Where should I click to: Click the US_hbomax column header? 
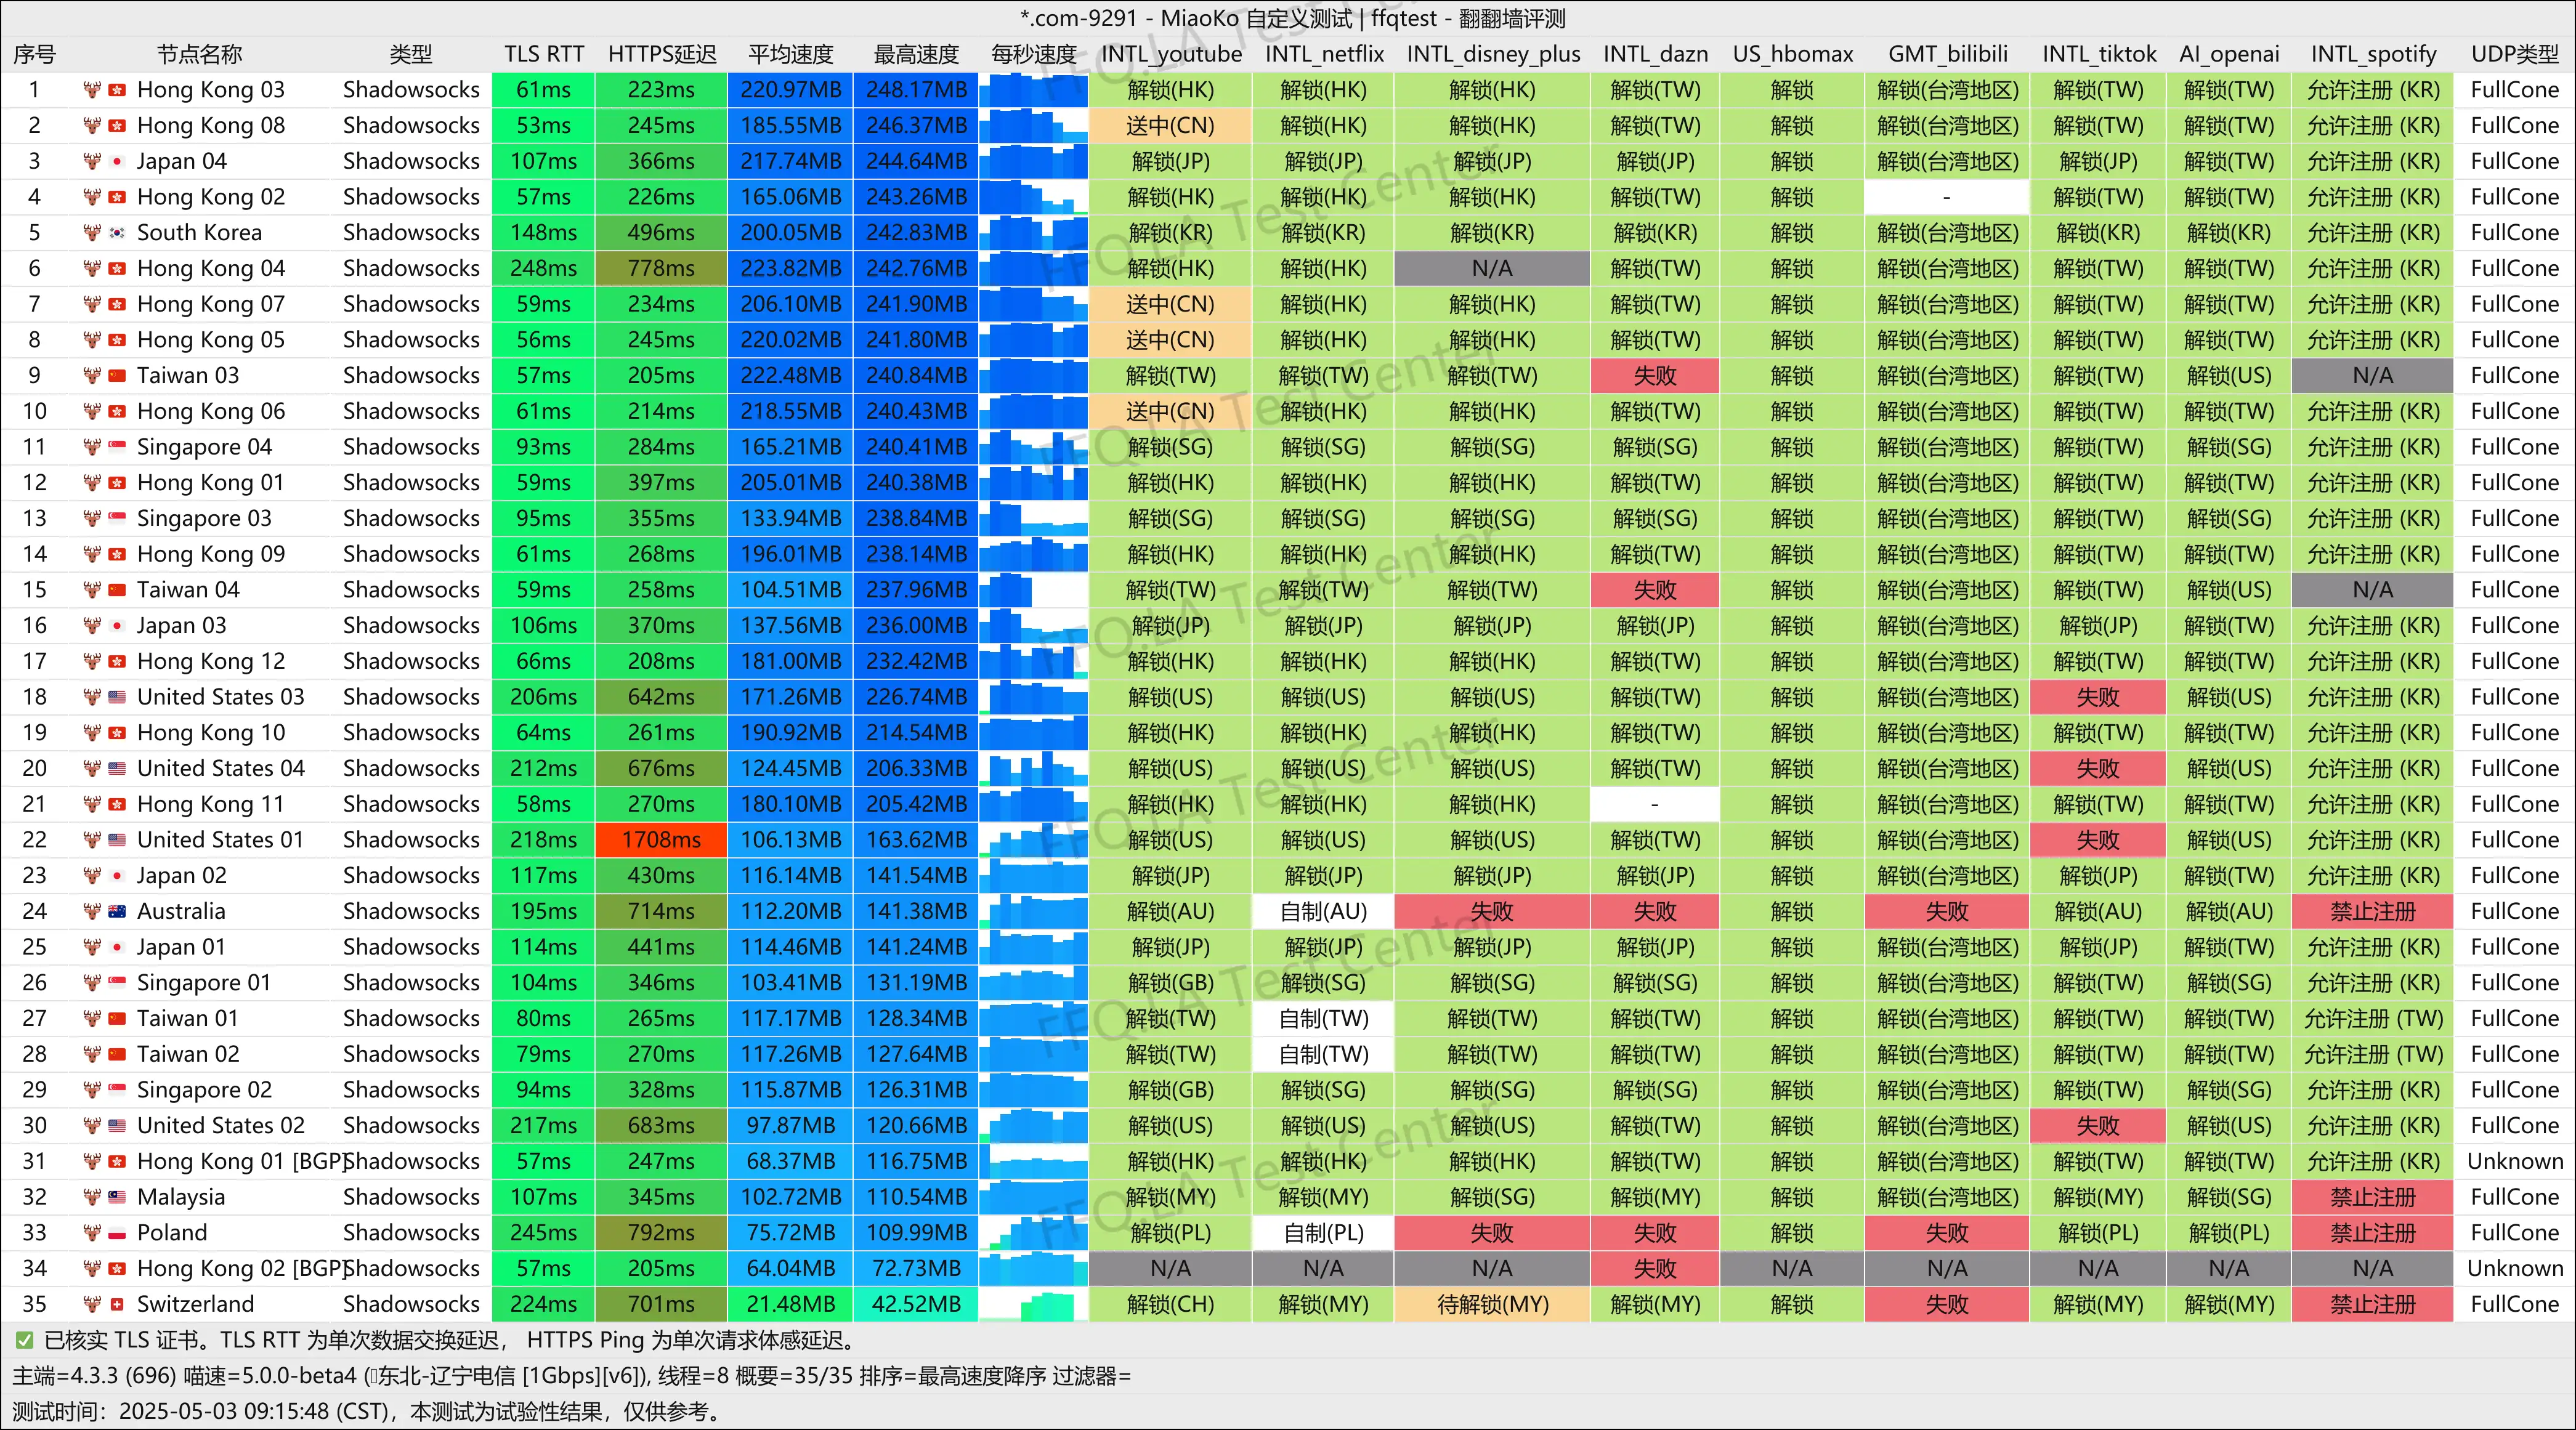point(1792,54)
